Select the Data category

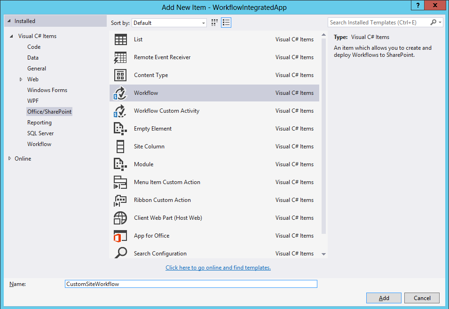click(32, 58)
